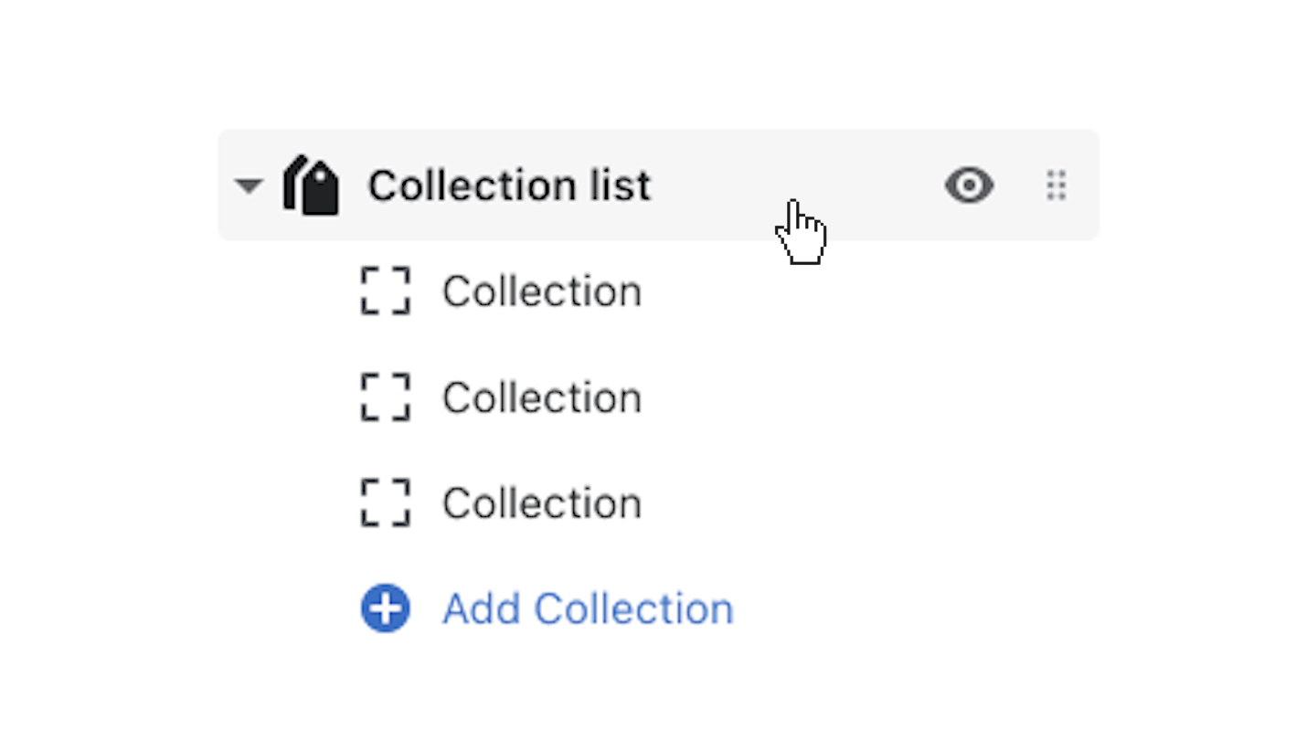Toggle visibility of the Collection list section
1296x751 pixels.
pyautogui.click(x=969, y=185)
